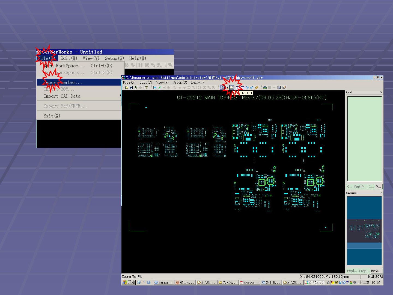
Task: Open the Help menu in the Gerber viewer window
Action: (x=197, y=82)
